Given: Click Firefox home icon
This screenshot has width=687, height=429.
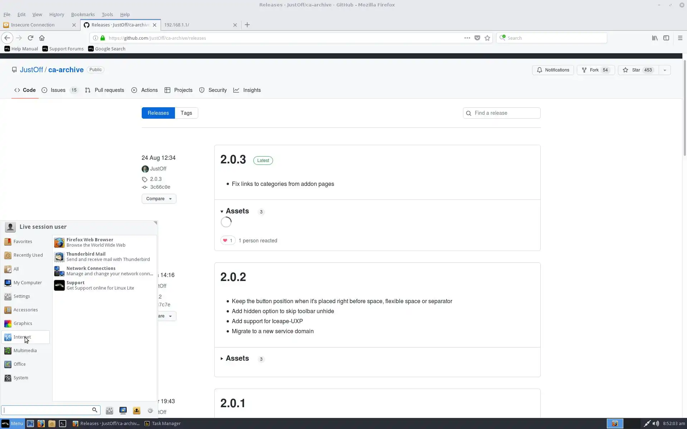Looking at the screenshot, I should click(42, 38).
